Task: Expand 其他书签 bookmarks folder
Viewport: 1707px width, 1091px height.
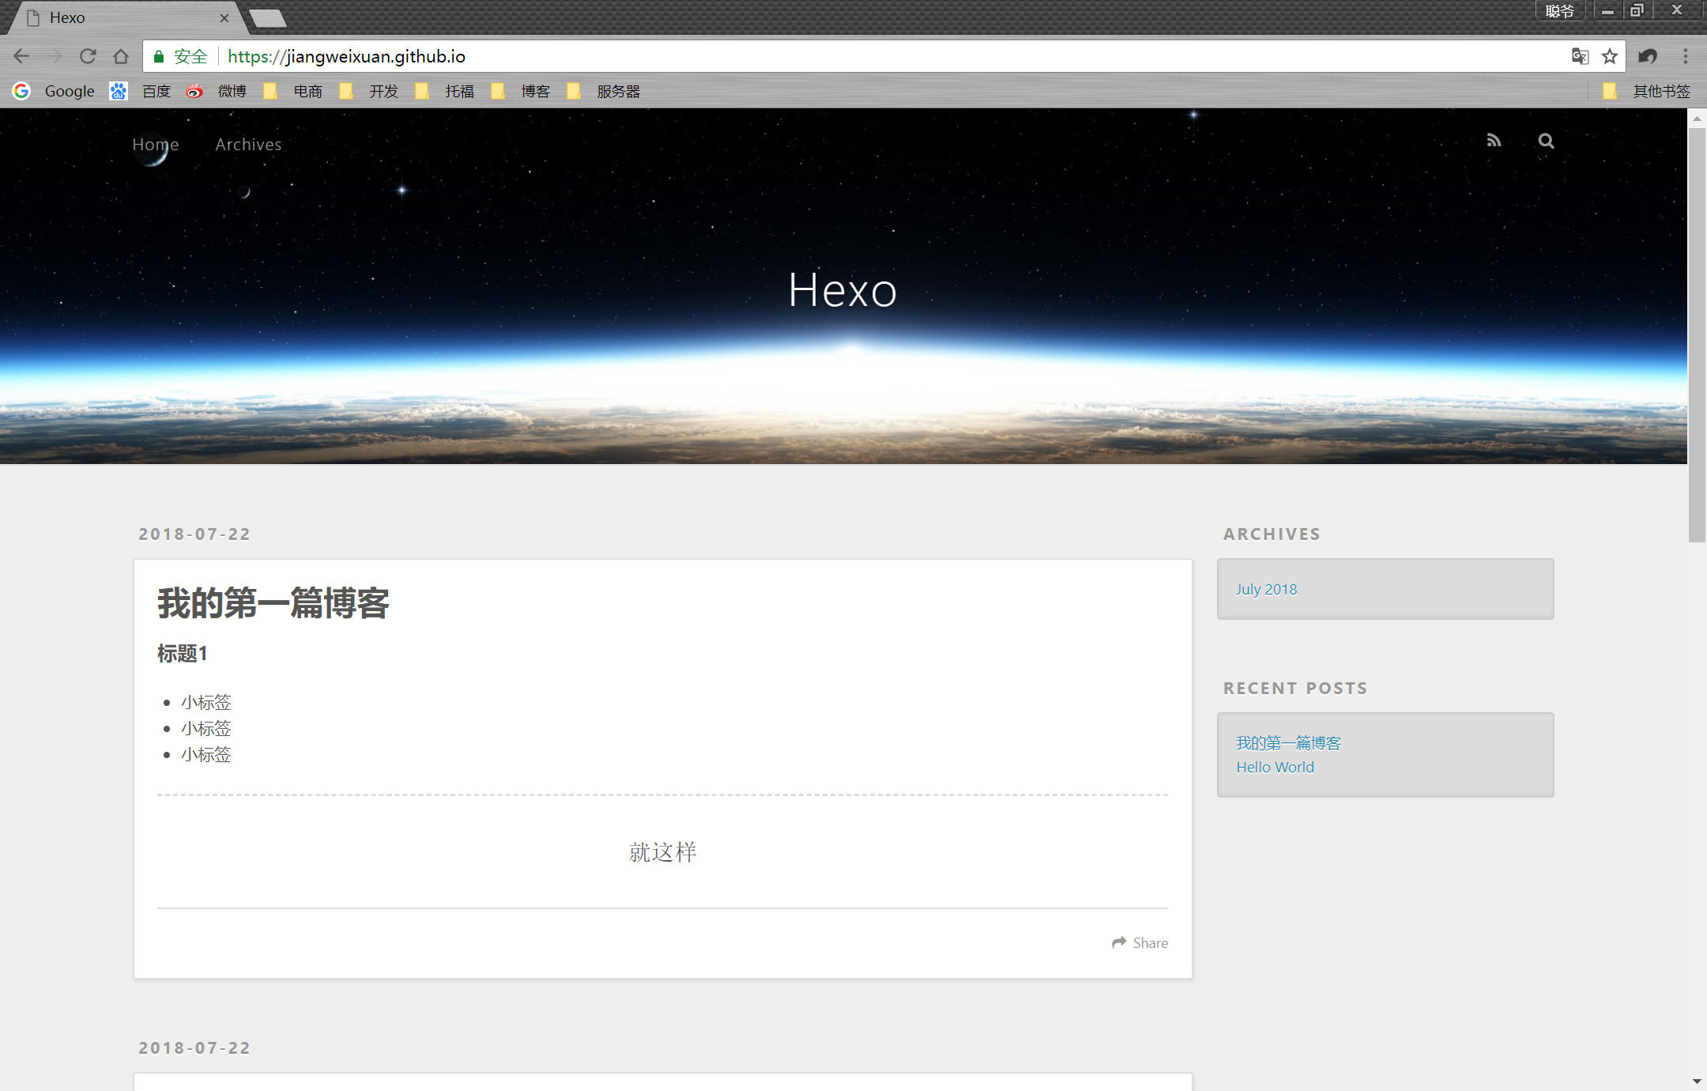Action: click(1648, 91)
